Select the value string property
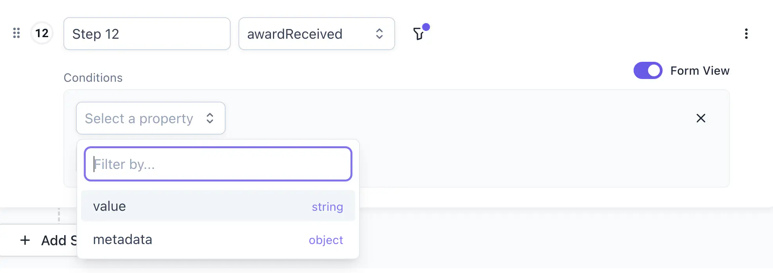This screenshot has width=773, height=273. [218, 206]
